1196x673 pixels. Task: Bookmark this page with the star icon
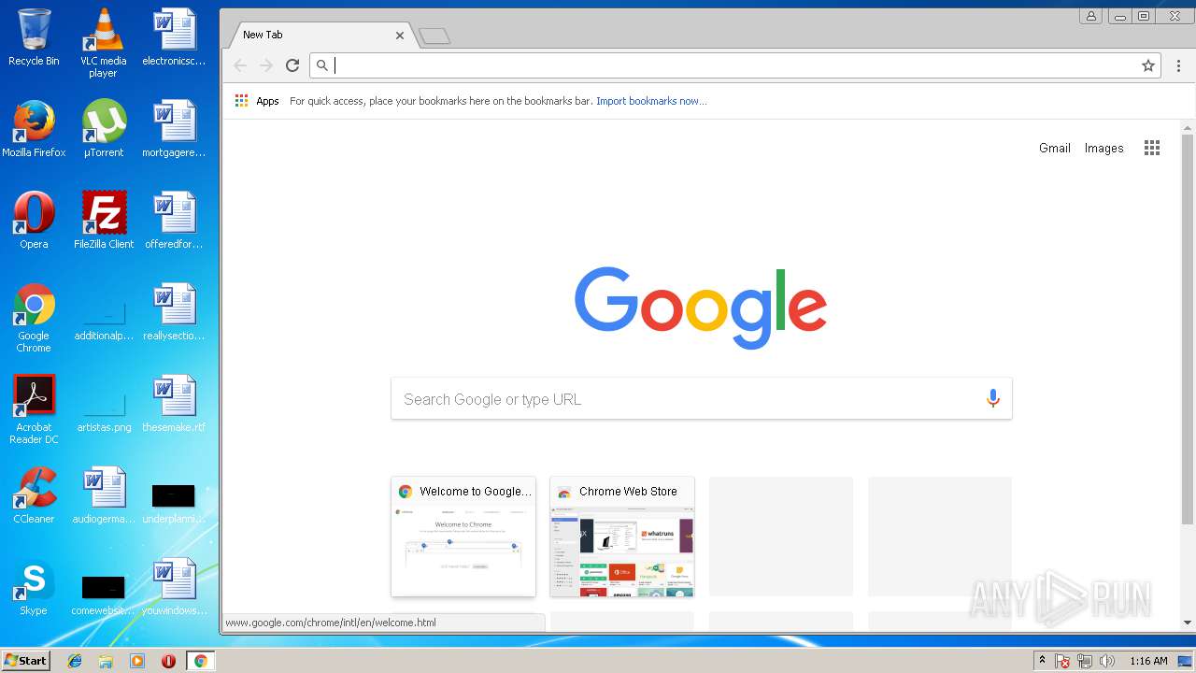coord(1148,65)
